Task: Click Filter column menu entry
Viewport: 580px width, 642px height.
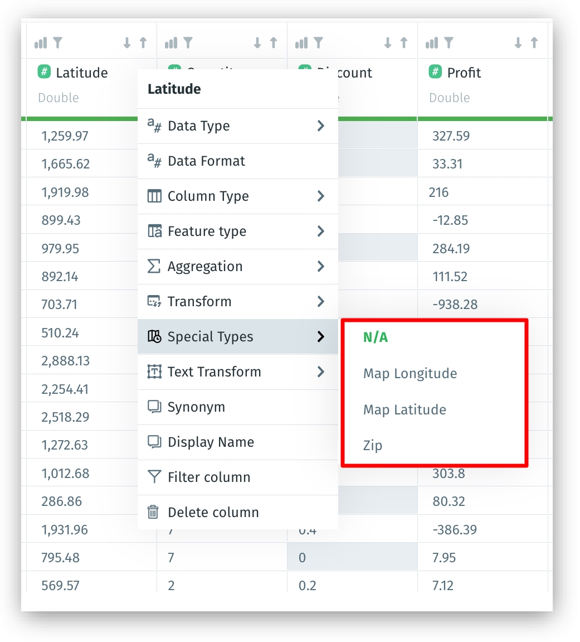Action: coord(209,477)
